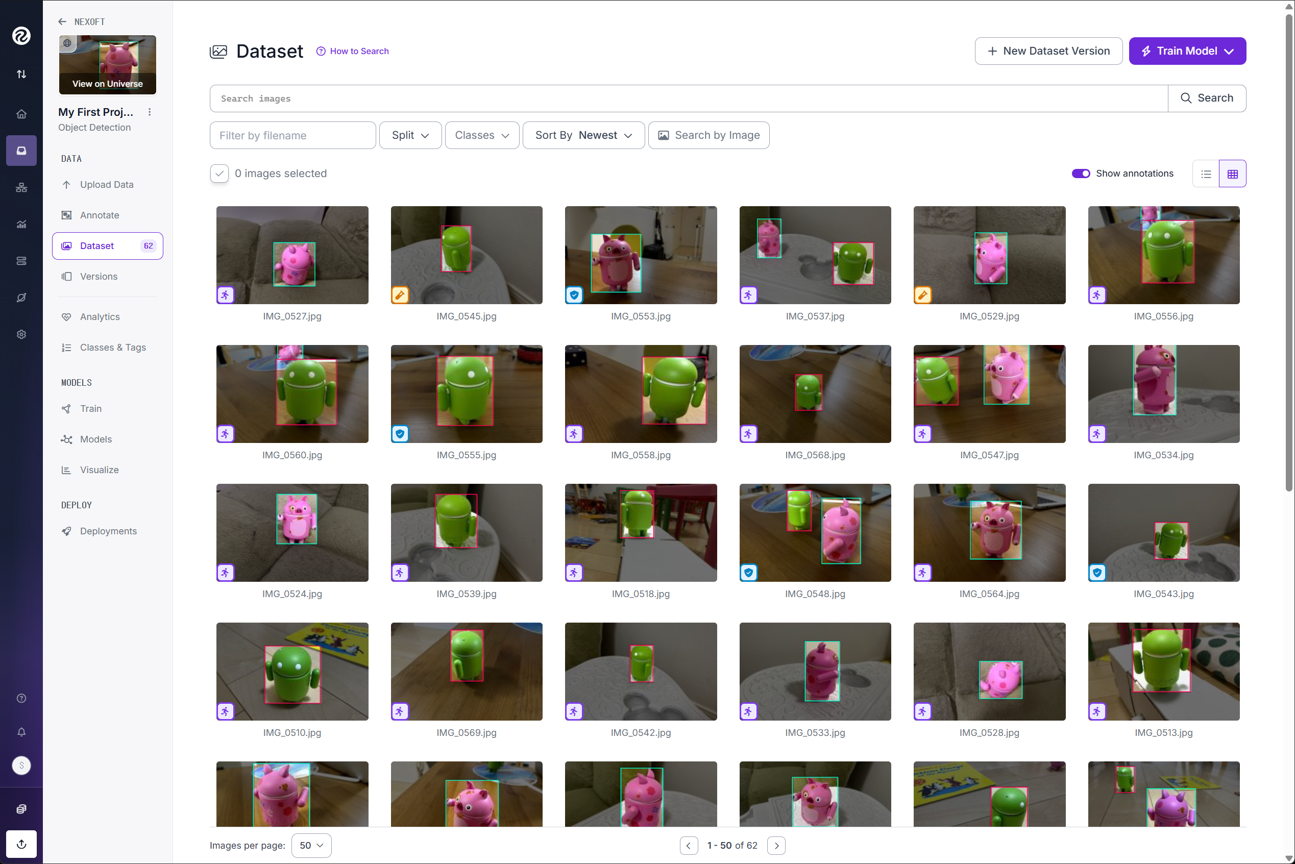Click the Roboflow logo icon

21,36
